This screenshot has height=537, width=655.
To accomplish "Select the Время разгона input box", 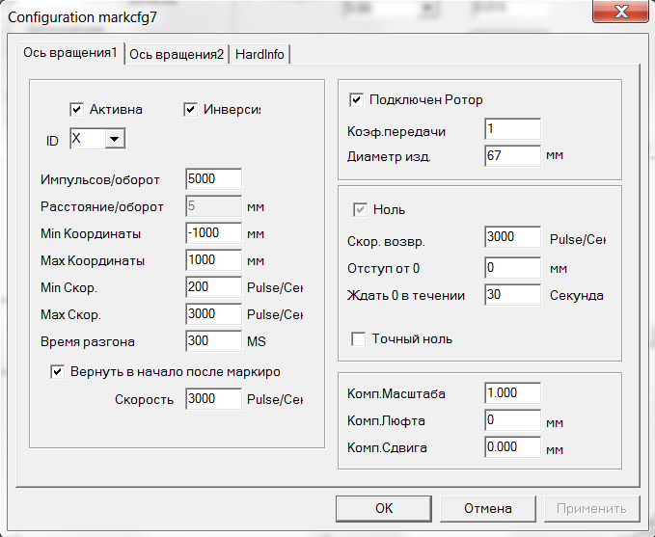I will click(x=212, y=340).
